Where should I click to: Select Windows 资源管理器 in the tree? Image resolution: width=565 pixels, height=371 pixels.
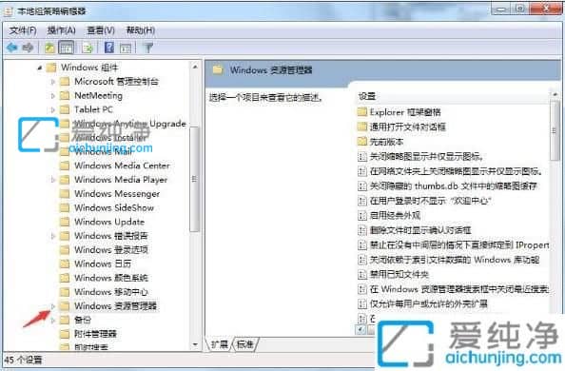coord(115,306)
